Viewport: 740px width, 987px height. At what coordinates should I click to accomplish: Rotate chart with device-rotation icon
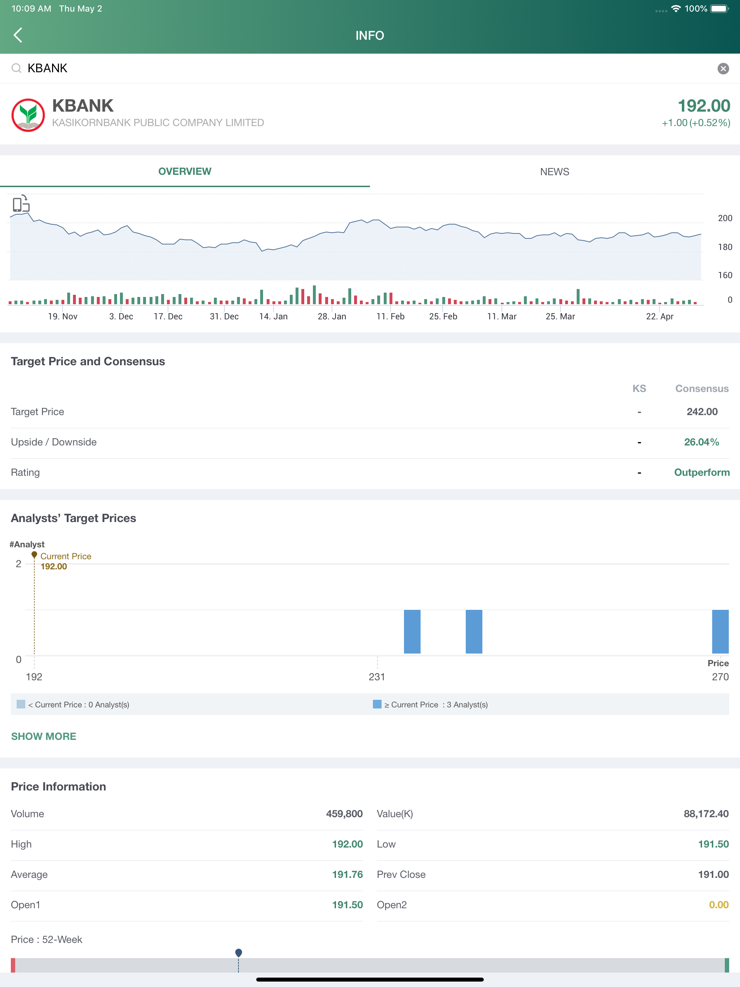tap(21, 203)
